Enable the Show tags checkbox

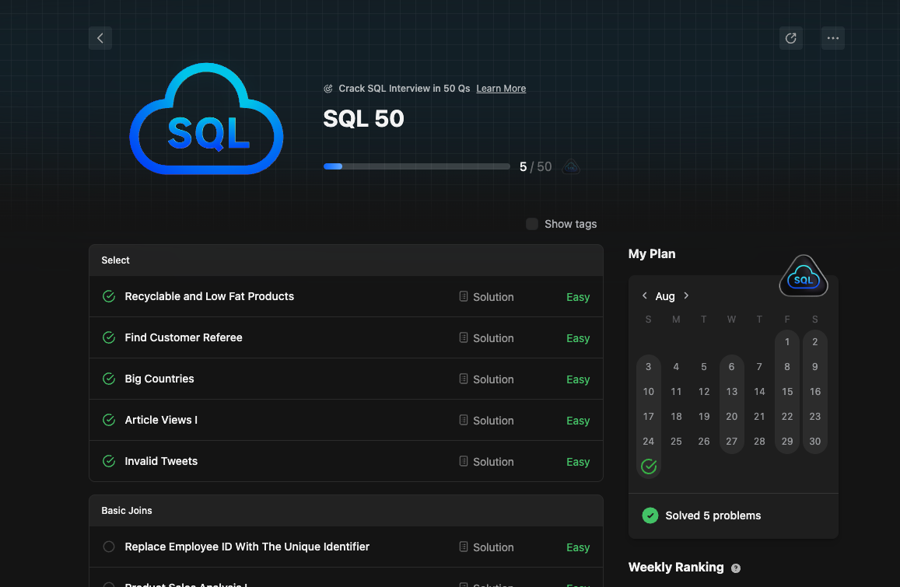click(532, 224)
